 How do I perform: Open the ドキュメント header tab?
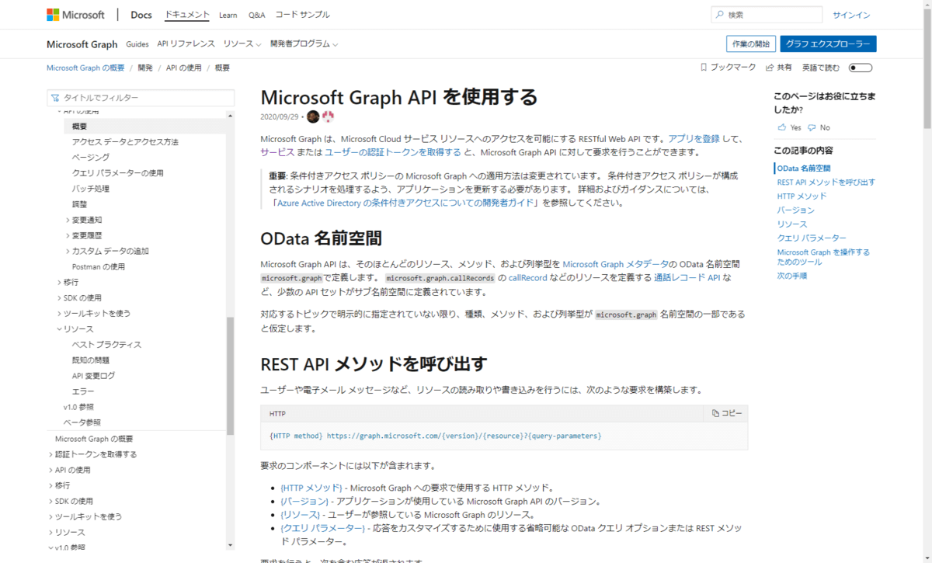pos(187,15)
